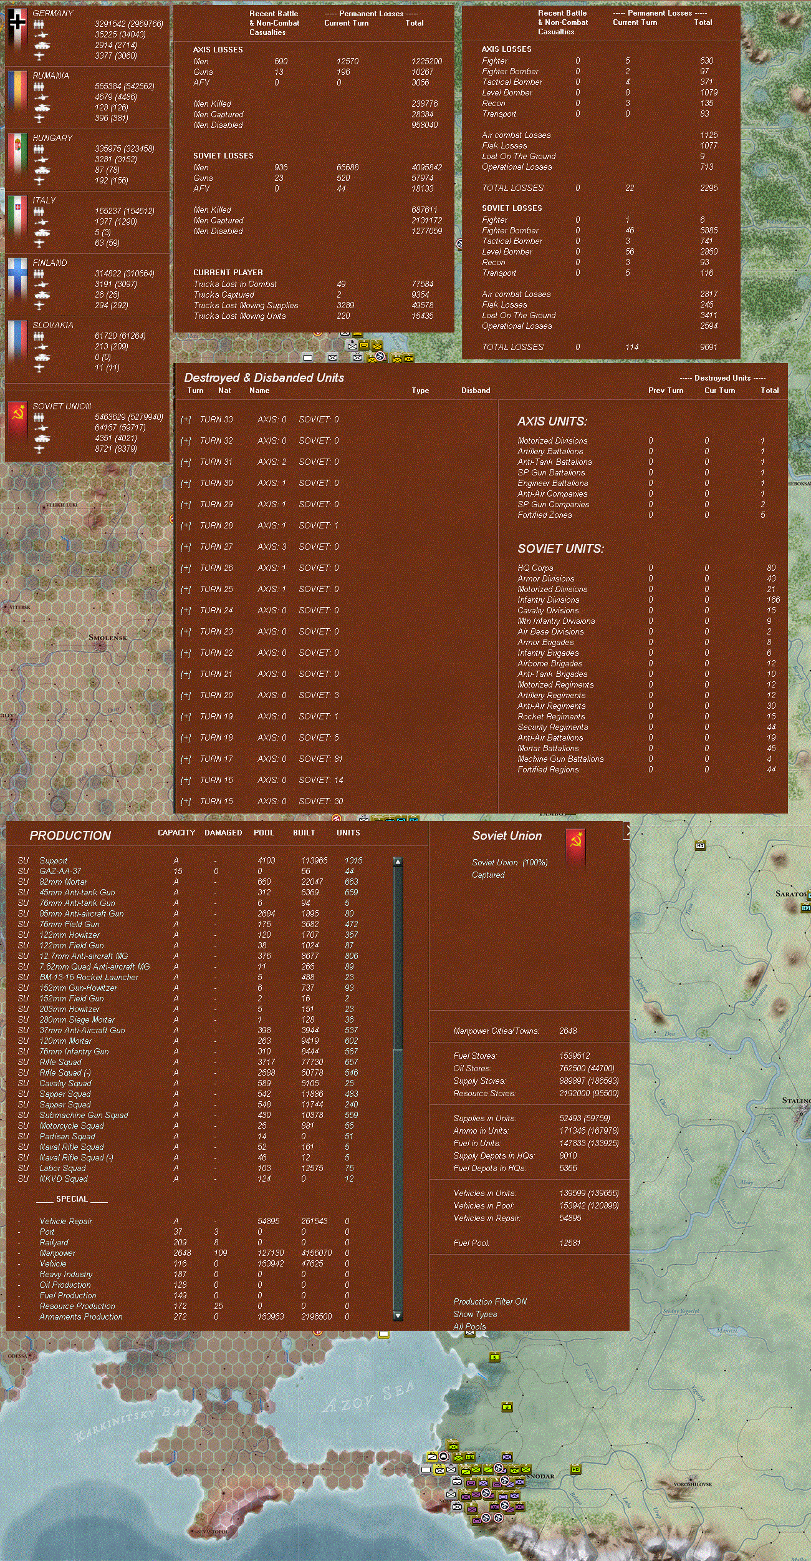Click the UNITS column header
Screen dimensions: 811x1561
click(x=348, y=833)
